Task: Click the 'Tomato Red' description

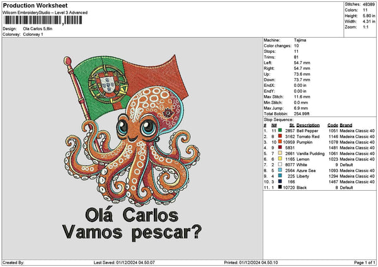Action: tap(308, 137)
